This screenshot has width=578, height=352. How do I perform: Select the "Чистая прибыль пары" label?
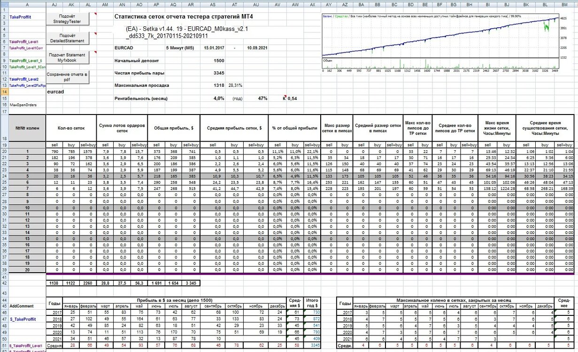click(139, 73)
